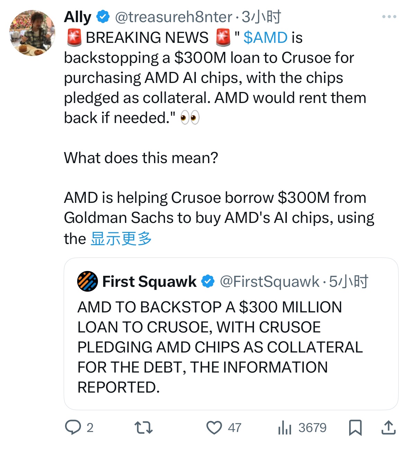Open Ally's profile picture
This screenshot has width=408, height=451.
tap(32, 33)
